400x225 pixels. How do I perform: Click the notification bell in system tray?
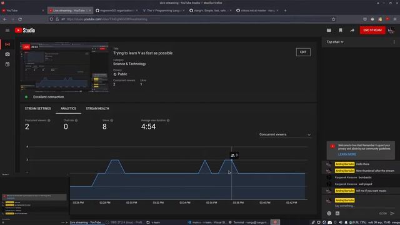point(346,222)
